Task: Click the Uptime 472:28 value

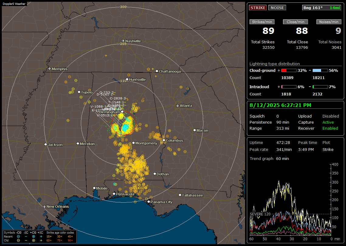Action: [283, 143]
